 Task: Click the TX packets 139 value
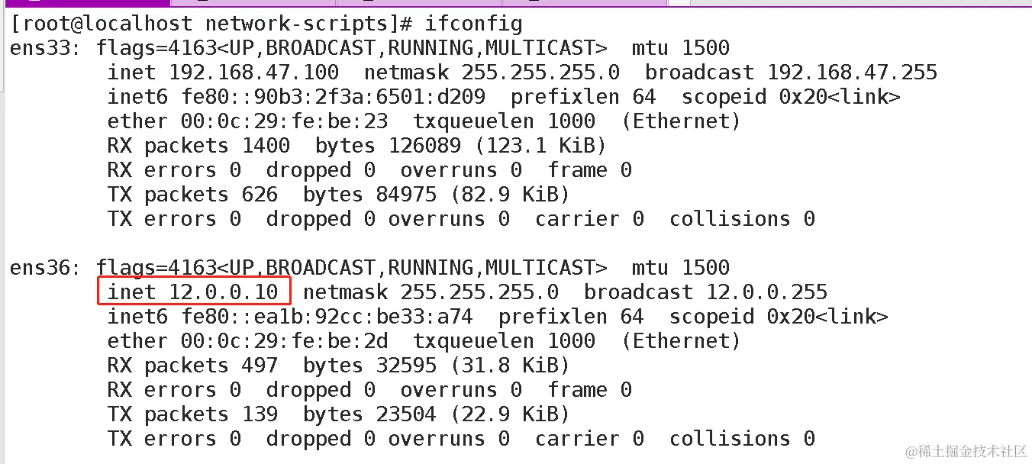260,414
